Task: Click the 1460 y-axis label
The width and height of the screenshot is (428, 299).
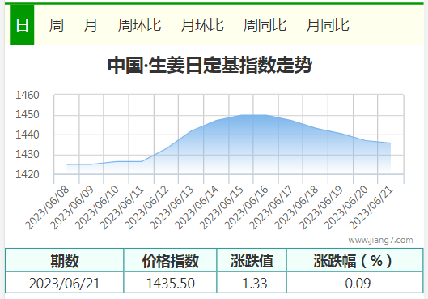Action: 28,95
